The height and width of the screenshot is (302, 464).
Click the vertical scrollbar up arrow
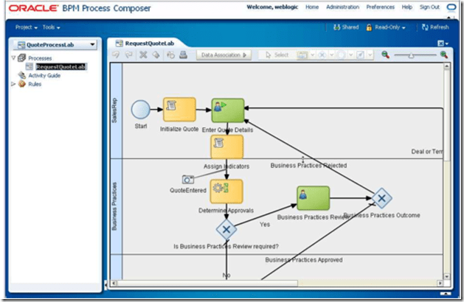click(447, 66)
